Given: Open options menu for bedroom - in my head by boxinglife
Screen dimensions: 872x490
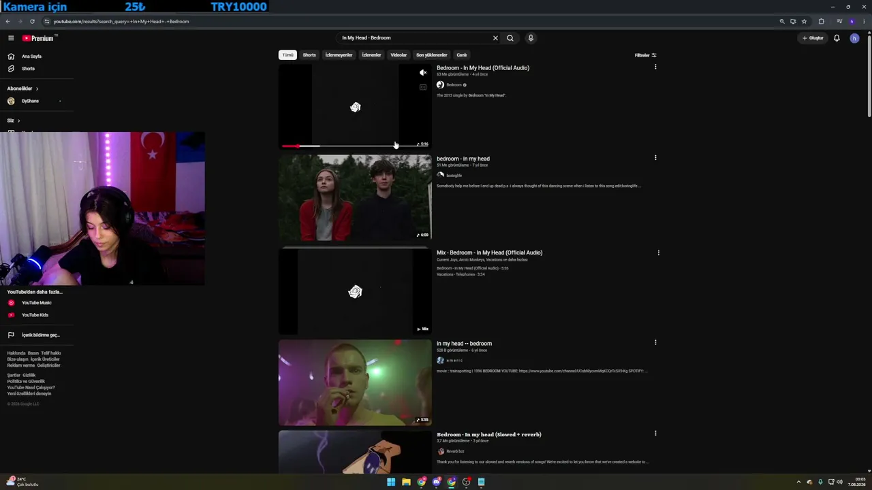Looking at the screenshot, I should [x=655, y=158].
